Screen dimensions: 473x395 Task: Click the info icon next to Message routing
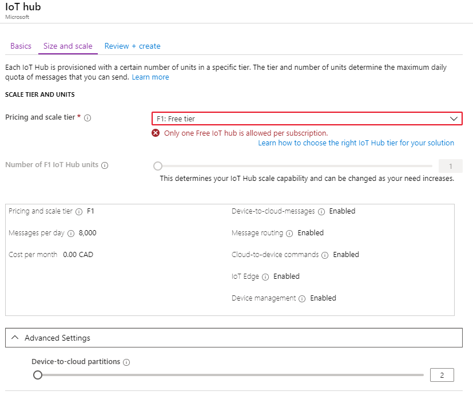coord(289,234)
